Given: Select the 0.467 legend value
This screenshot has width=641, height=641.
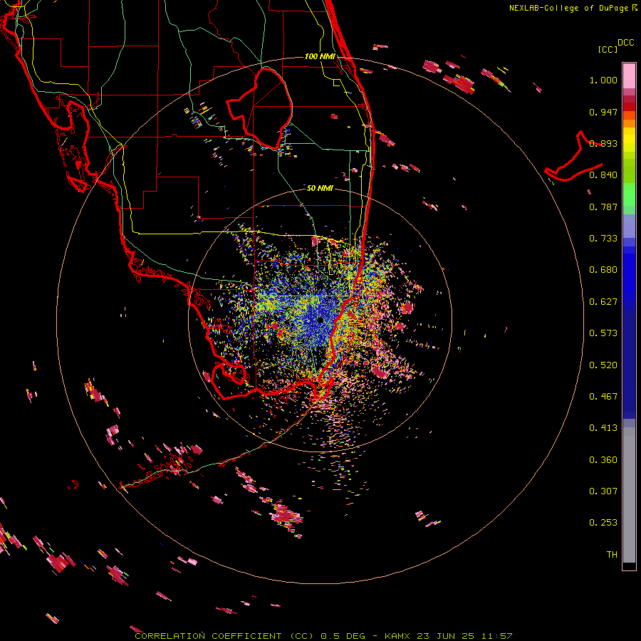Looking at the screenshot, I should (x=603, y=397).
